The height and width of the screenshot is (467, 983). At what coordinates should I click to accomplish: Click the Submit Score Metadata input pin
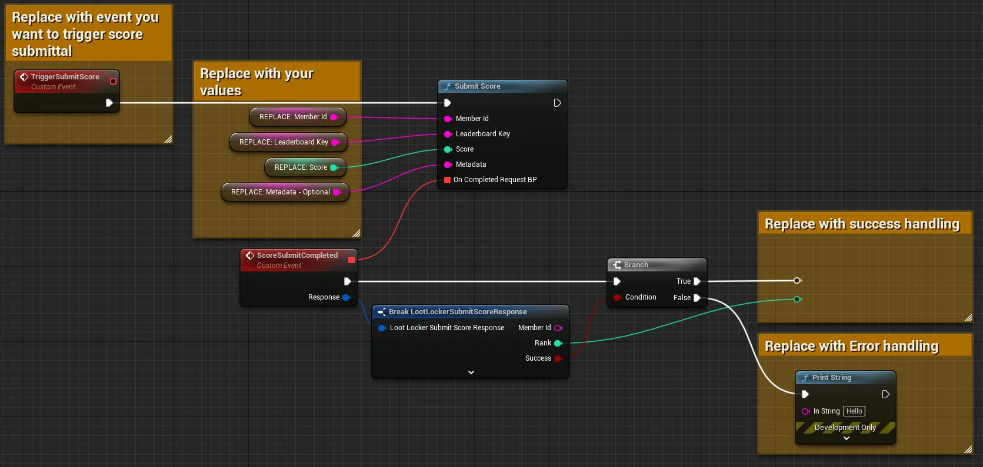[x=448, y=164]
